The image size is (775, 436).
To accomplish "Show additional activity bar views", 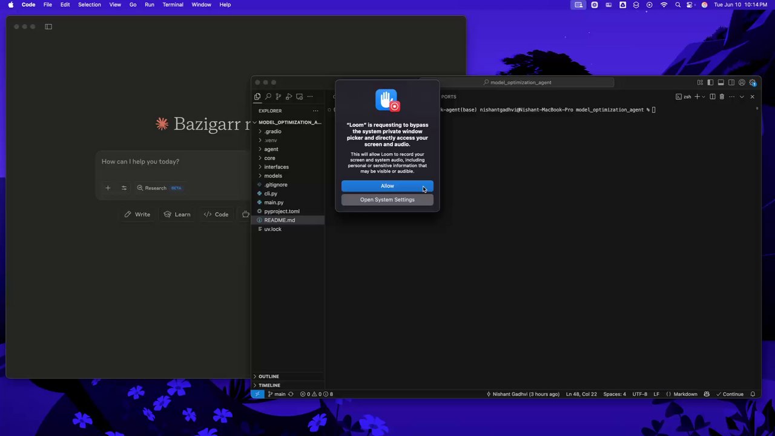I will [310, 97].
